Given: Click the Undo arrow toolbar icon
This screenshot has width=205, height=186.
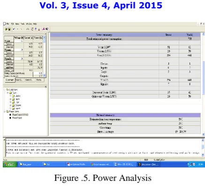Looking at the screenshot, I should [14, 29].
